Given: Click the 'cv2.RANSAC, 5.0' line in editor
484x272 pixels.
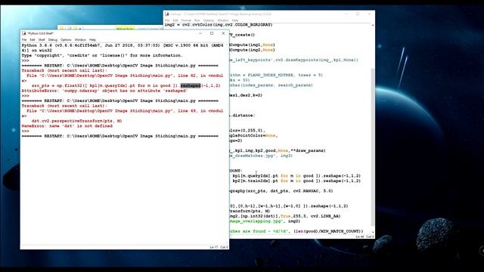Looking at the screenshot, I should 281,191.
